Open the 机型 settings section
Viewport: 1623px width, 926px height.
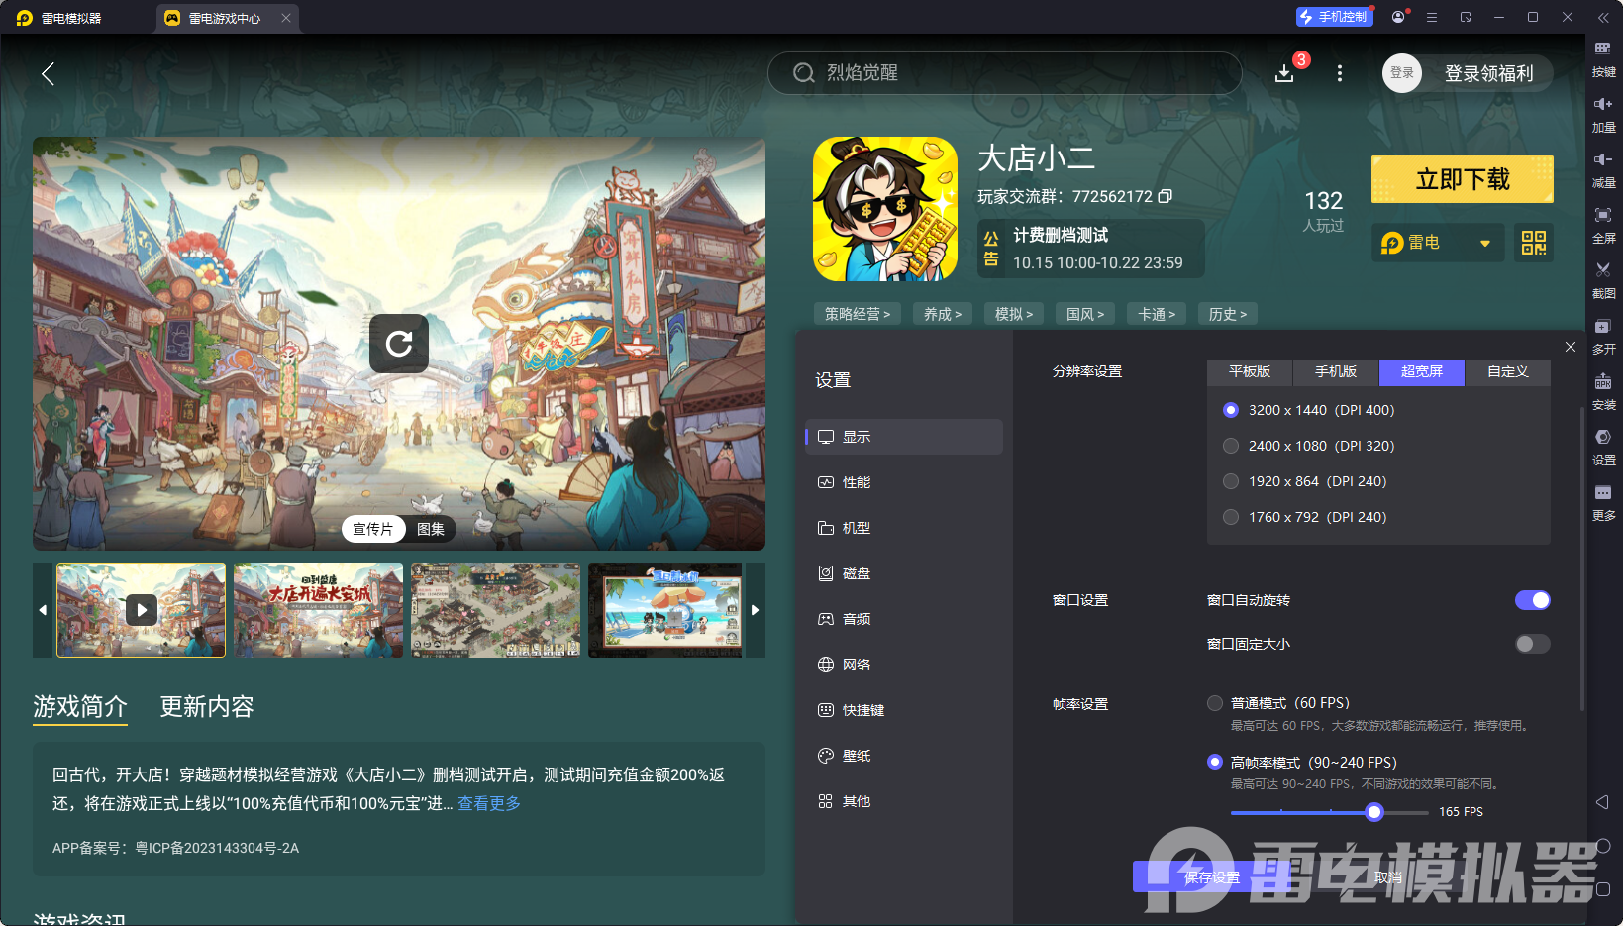(904, 528)
